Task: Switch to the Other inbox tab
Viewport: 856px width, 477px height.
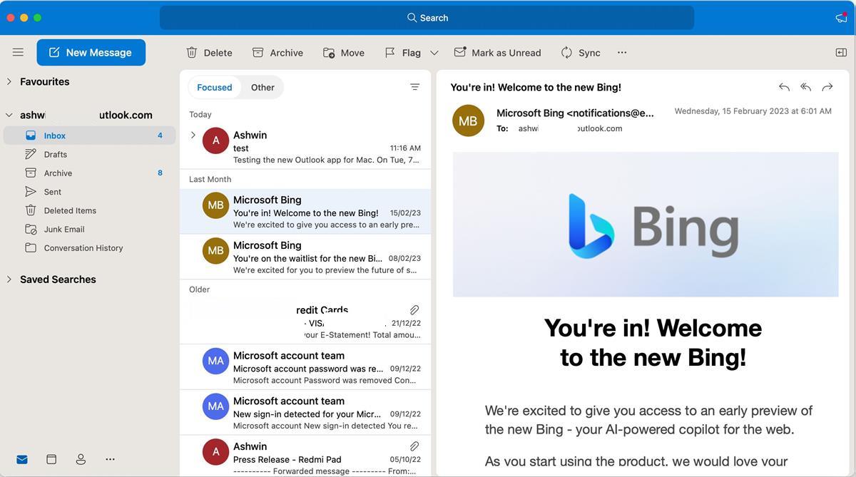Action: click(x=263, y=86)
